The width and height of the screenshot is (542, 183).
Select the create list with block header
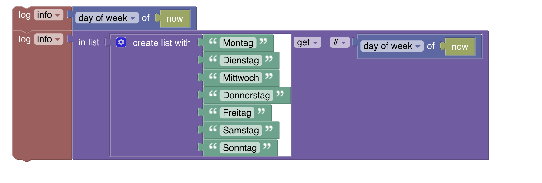tap(162, 43)
